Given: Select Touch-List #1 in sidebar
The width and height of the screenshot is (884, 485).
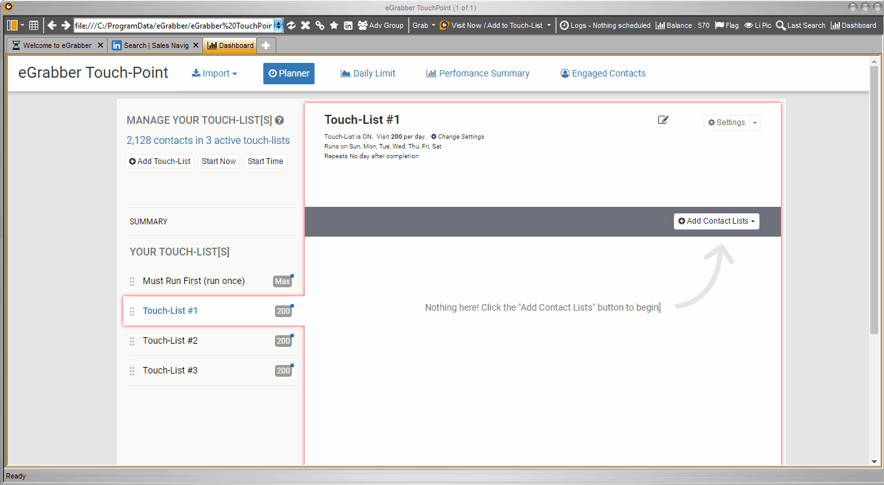Looking at the screenshot, I should (170, 311).
